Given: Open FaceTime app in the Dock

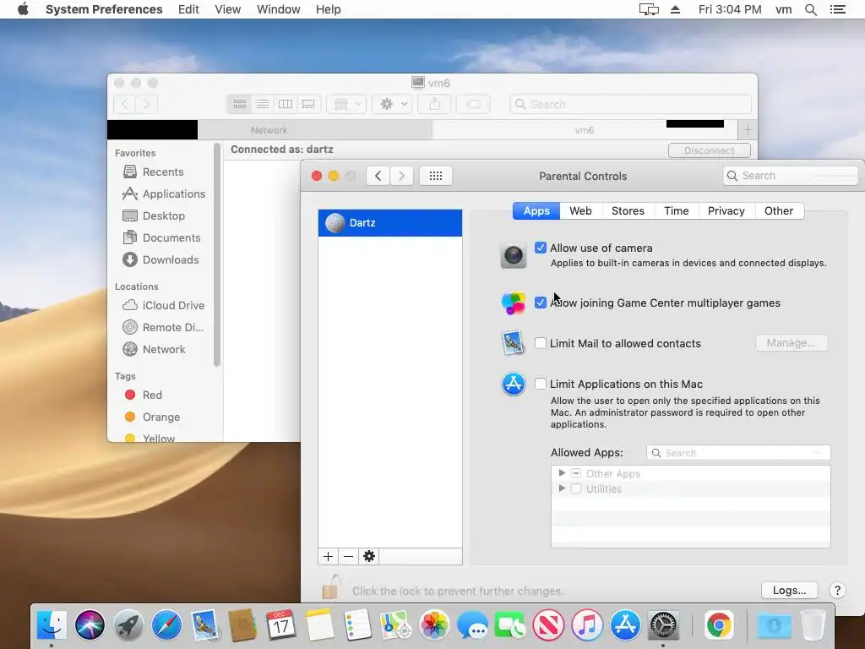Looking at the screenshot, I should coord(510,625).
